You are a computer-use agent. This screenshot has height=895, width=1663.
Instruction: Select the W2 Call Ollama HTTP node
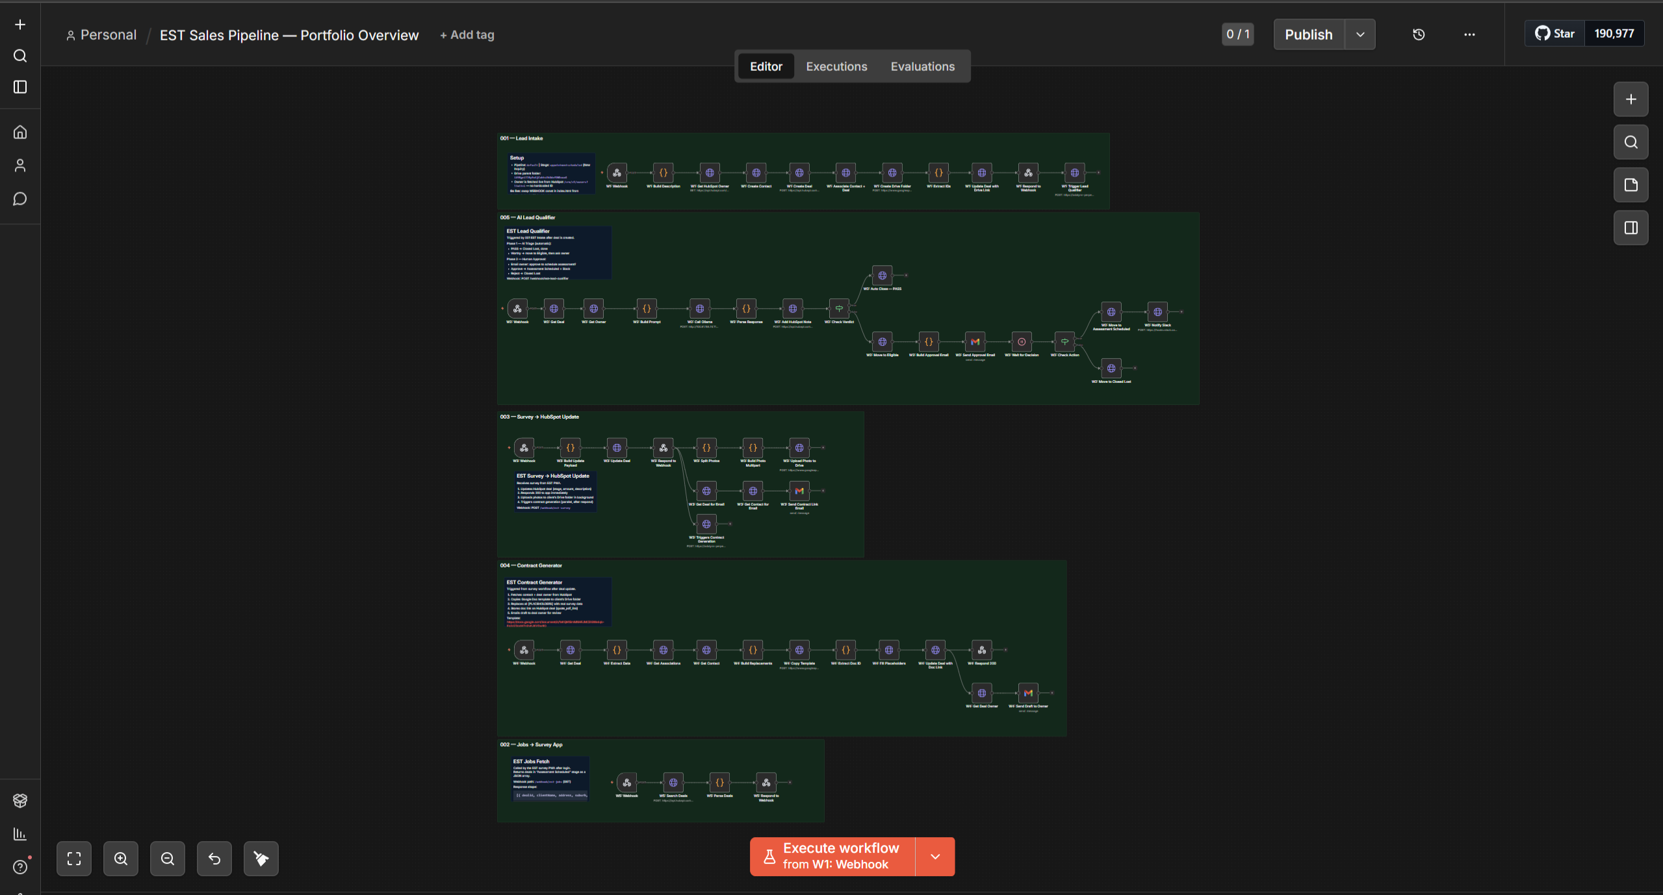700,309
